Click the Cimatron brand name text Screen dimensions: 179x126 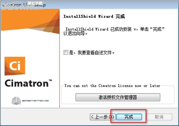[28, 83]
